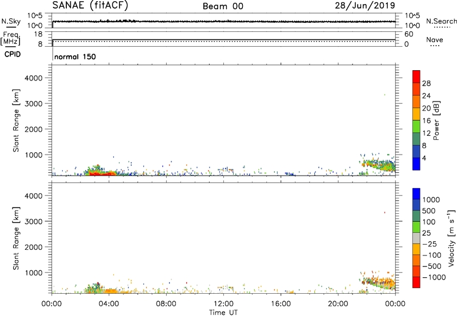Click the 'normal 150' CPID text
The image size is (457, 316).
75,56
